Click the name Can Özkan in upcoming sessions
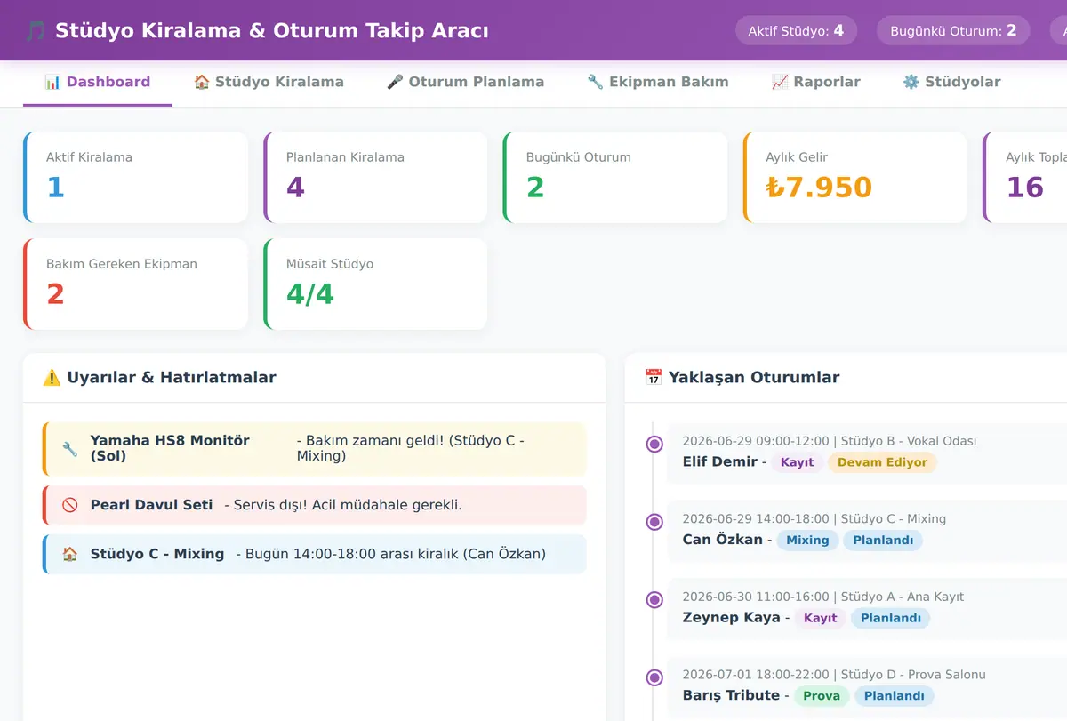 point(723,540)
